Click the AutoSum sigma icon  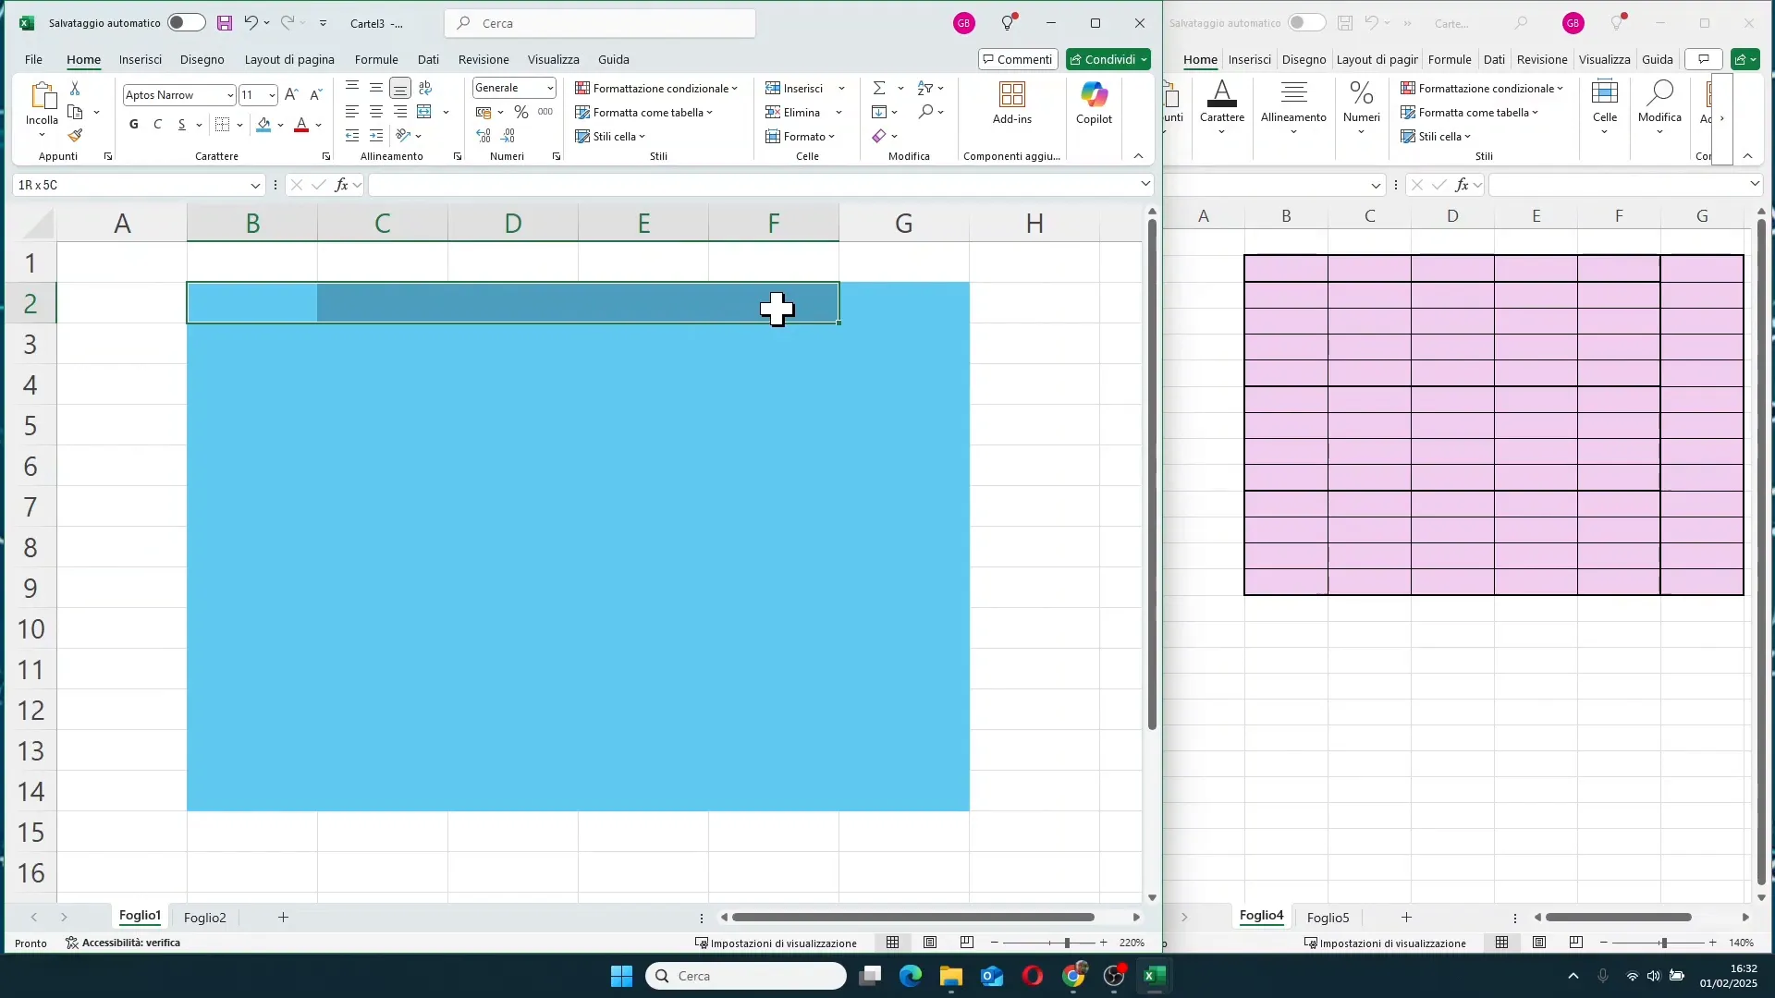(x=879, y=88)
